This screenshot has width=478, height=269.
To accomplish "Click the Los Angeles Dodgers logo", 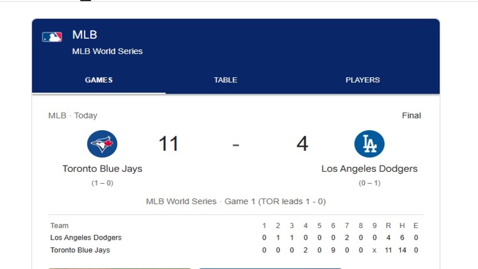I will 369,144.
